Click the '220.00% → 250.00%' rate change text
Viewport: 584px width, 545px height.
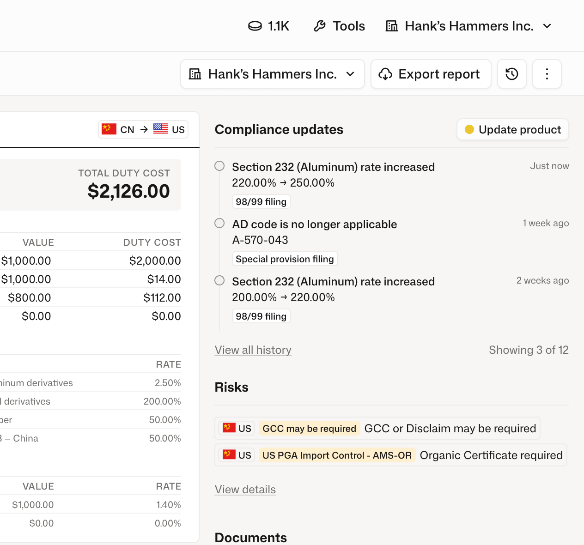coord(283,183)
